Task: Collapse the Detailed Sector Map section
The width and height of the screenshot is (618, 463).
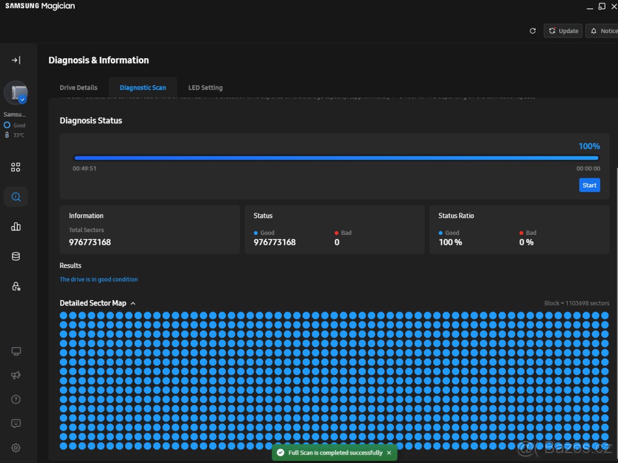Action: pyautogui.click(x=133, y=304)
